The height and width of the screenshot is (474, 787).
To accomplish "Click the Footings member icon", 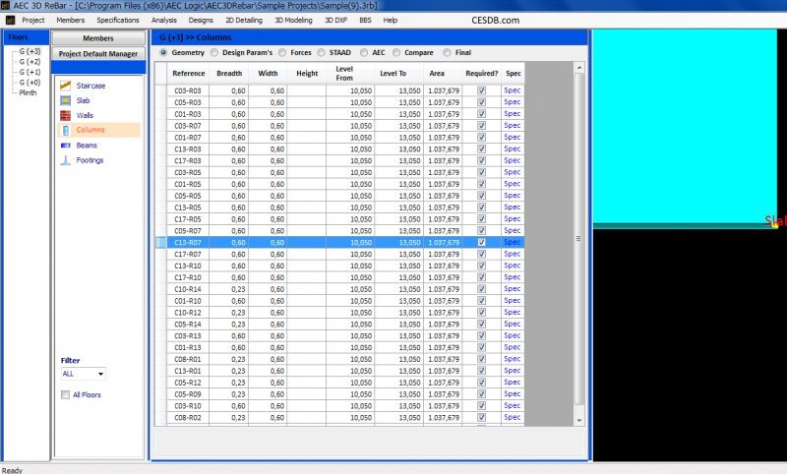I will tap(65, 160).
